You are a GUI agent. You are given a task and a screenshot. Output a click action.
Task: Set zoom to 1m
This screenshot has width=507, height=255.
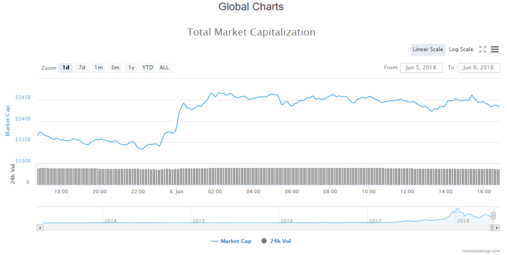(x=99, y=68)
